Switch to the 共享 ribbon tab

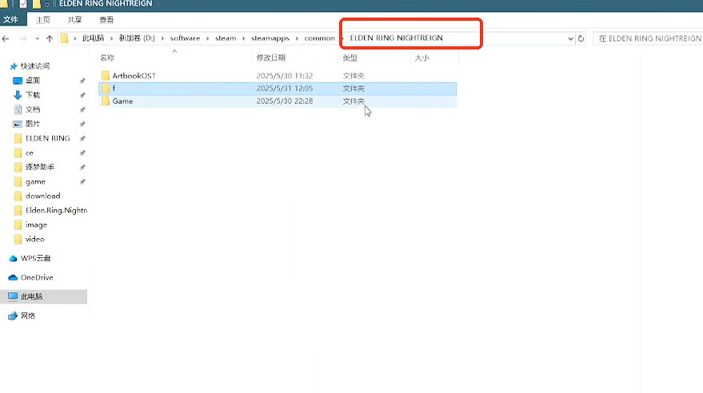74,19
